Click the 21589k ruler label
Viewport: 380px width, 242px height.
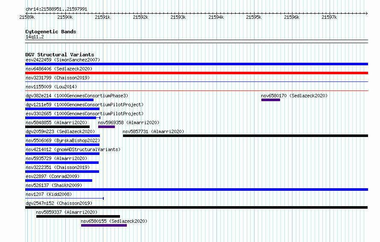point(27,17)
